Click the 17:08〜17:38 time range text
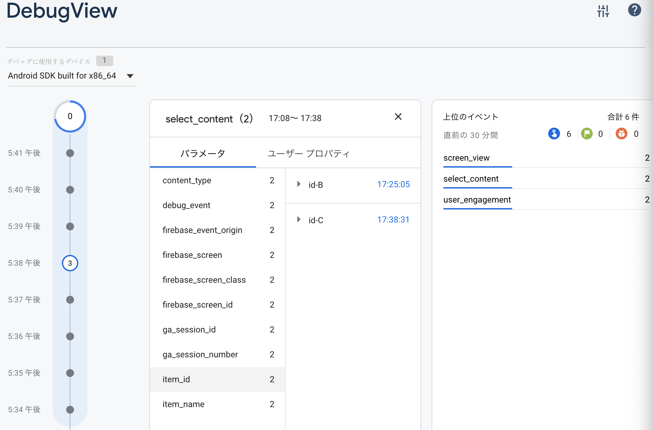The height and width of the screenshot is (430, 653). tap(295, 118)
